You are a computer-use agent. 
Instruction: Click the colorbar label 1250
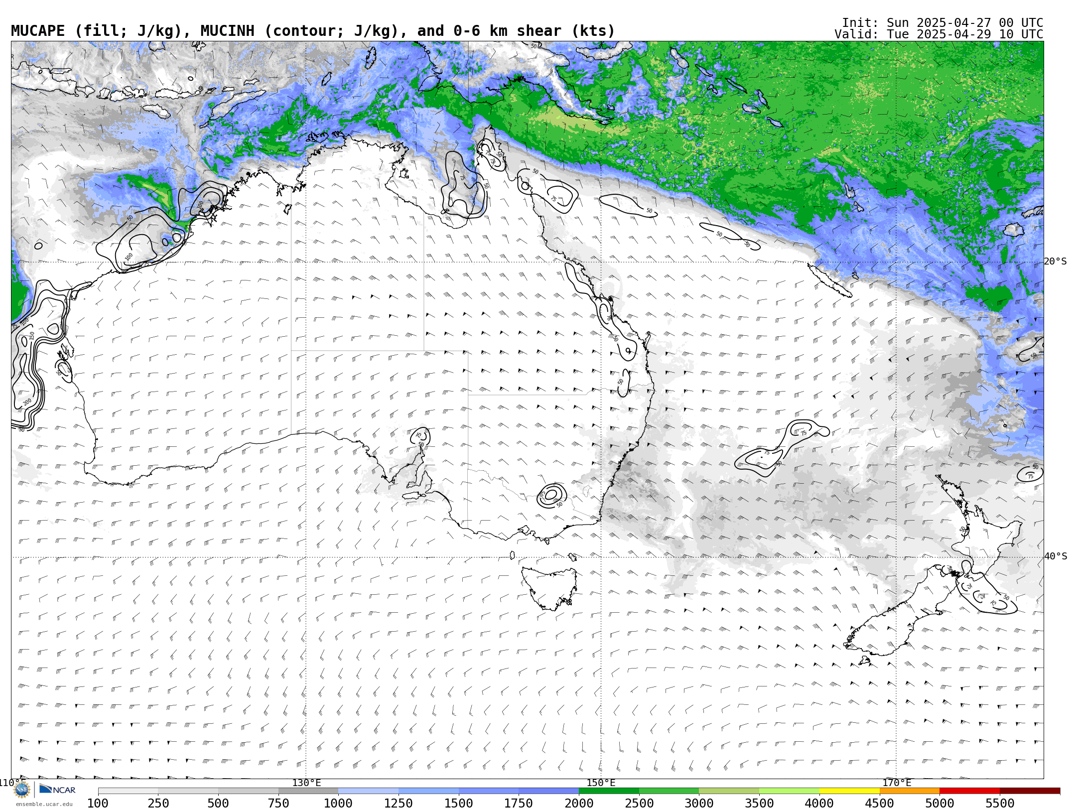coord(399,803)
